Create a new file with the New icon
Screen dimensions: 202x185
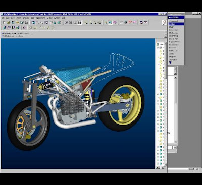click(4, 22)
